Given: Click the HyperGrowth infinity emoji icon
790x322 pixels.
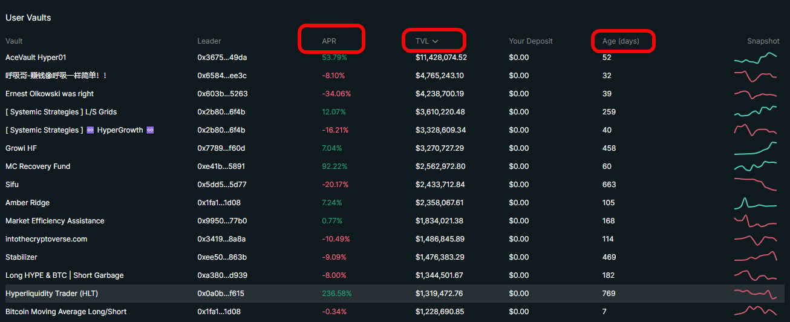Looking at the screenshot, I should point(90,130).
